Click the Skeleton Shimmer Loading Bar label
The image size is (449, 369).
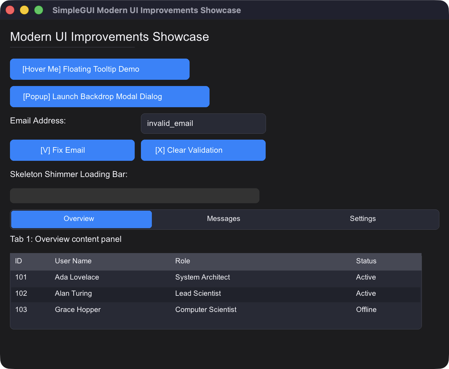click(69, 175)
